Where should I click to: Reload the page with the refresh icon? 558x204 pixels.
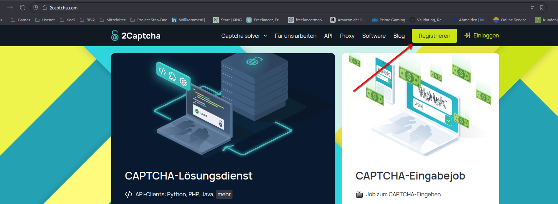click(23, 8)
